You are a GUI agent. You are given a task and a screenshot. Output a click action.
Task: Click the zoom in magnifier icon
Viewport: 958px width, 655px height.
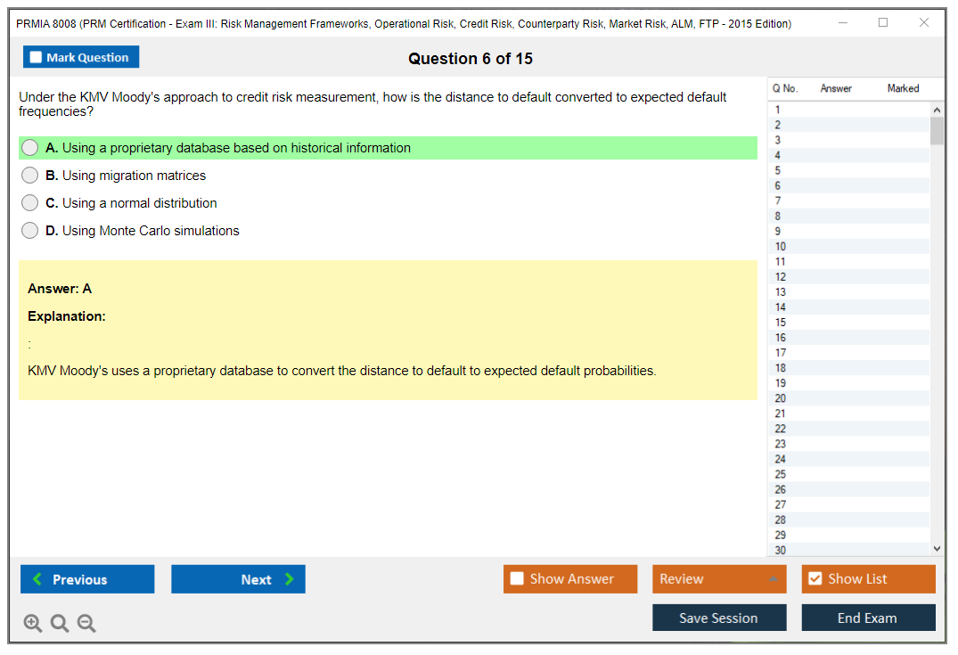tap(33, 624)
